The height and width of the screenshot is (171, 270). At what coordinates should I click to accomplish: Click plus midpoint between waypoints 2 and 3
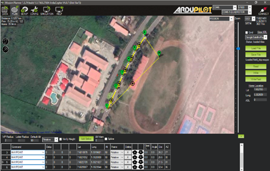[x=119, y=83]
